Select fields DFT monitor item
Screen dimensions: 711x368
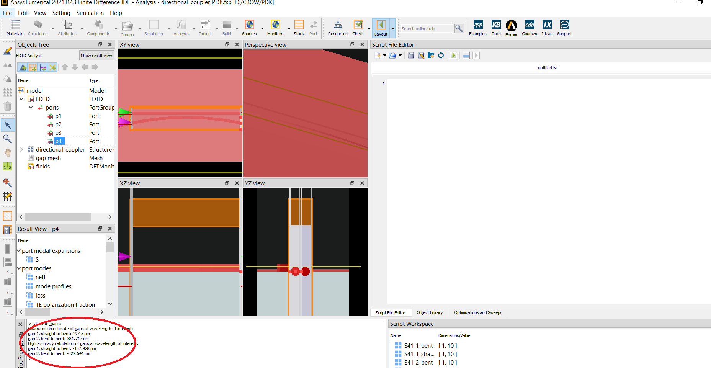(43, 167)
